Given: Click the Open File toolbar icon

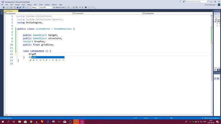Looking at the screenshot, I should point(15,8).
